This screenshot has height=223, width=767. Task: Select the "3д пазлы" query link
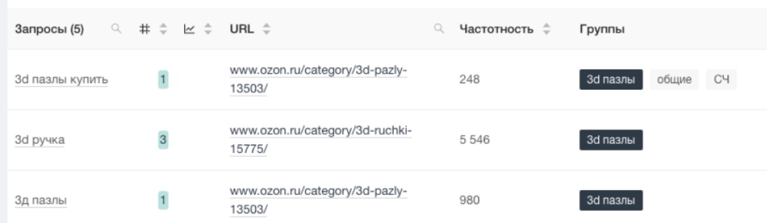40,200
